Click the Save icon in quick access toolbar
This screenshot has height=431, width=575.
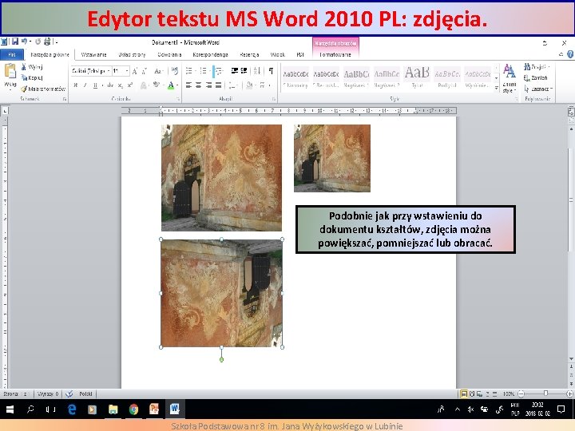tap(15, 42)
